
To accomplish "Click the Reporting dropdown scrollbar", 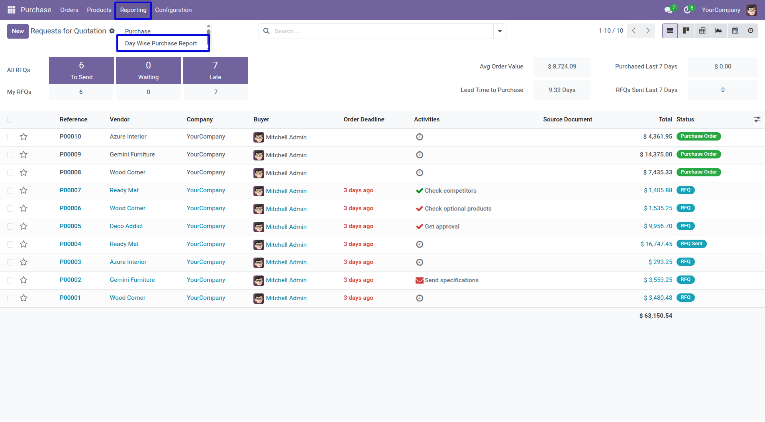I will [208, 37].
